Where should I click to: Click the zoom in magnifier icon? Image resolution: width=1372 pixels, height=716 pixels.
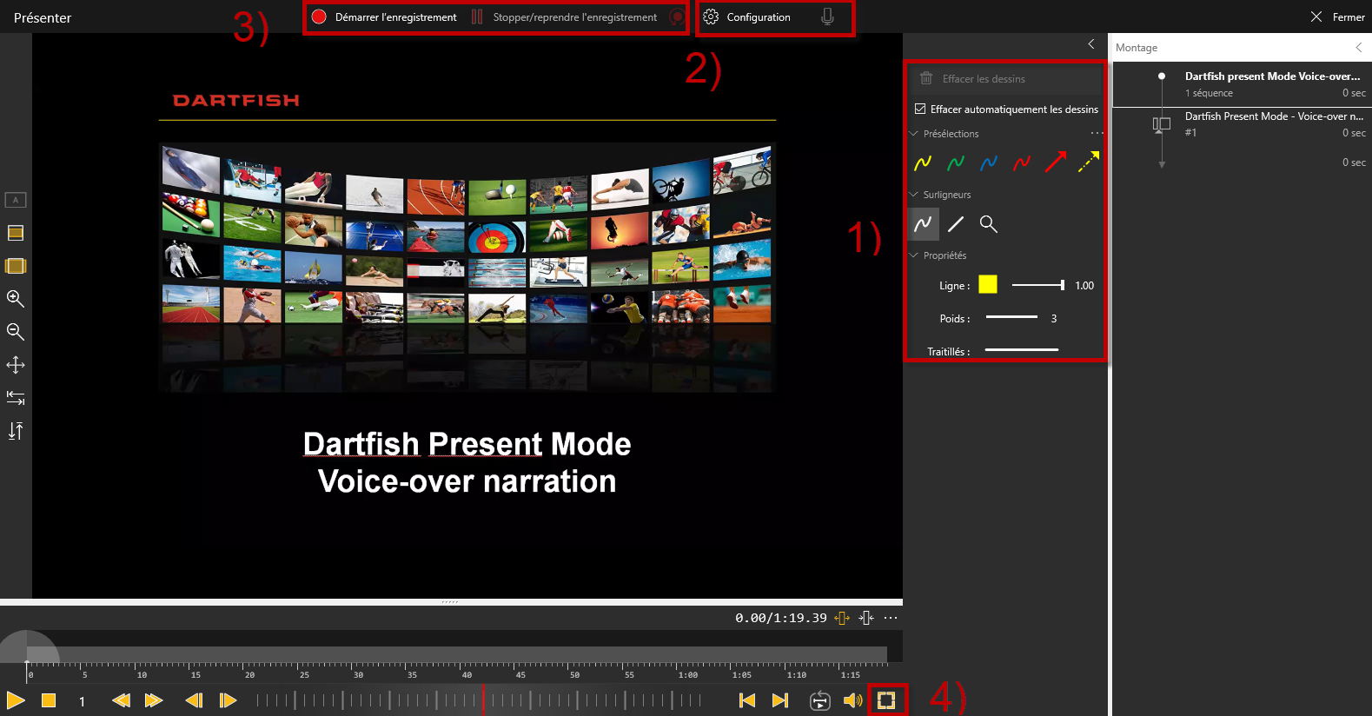[16, 299]
